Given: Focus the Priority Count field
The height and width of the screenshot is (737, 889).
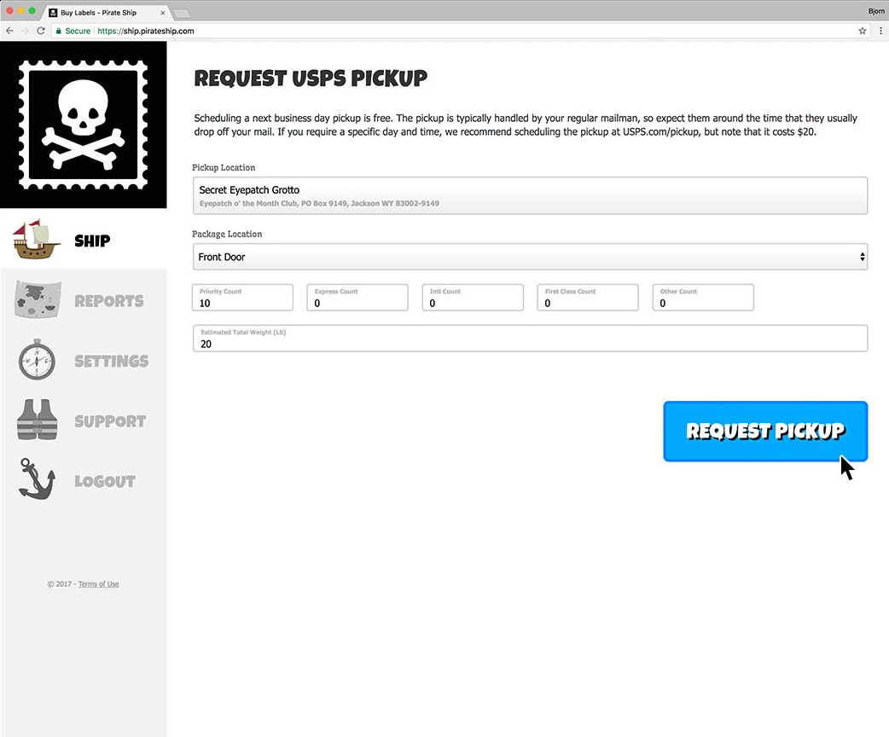Looking at the screenshot, I should click(x=242, y=298).
